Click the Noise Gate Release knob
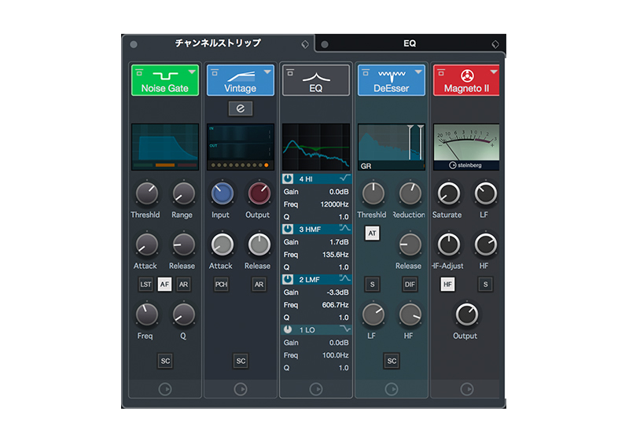This screenshot has width=629, height=441. point(184,245)
